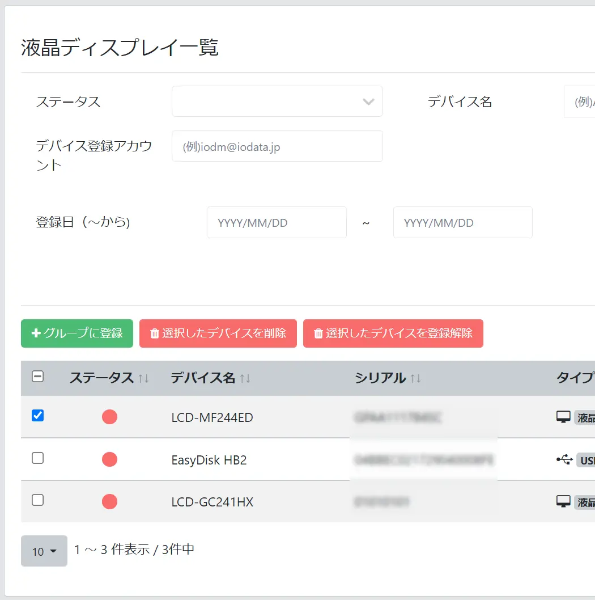Sort by ステータス column arrows
The width and height of the screenshot is (595, 600).
(143, 378)
